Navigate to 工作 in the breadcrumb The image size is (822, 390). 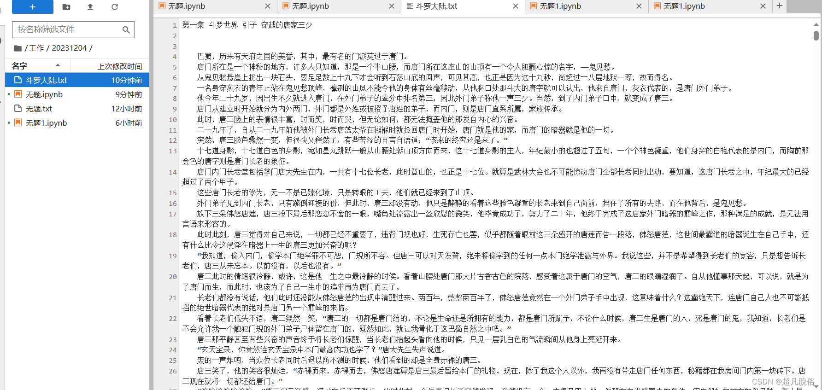pos(37,48)
